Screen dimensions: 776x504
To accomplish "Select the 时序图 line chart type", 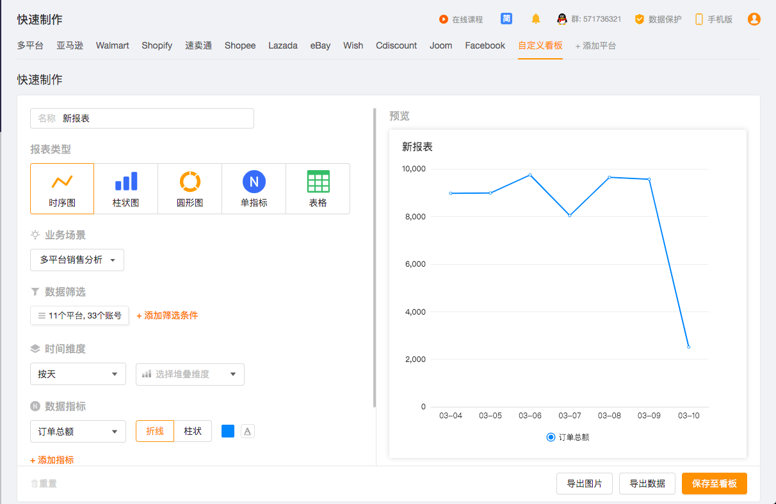I will [x=62, y=189].
